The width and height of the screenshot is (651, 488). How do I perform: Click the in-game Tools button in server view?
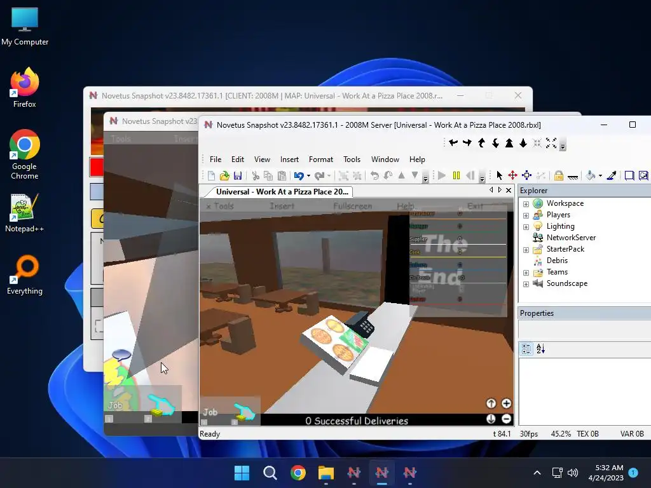[x=220, y=206]
